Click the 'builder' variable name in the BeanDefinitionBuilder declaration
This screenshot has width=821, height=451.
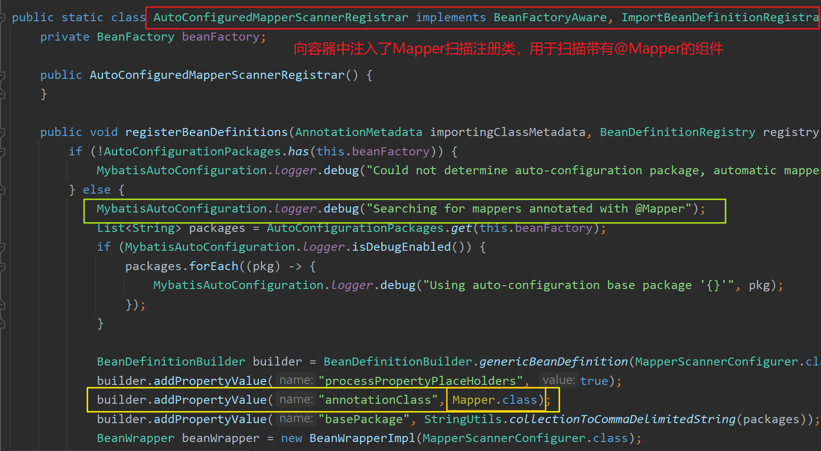[x=277, y=362]
